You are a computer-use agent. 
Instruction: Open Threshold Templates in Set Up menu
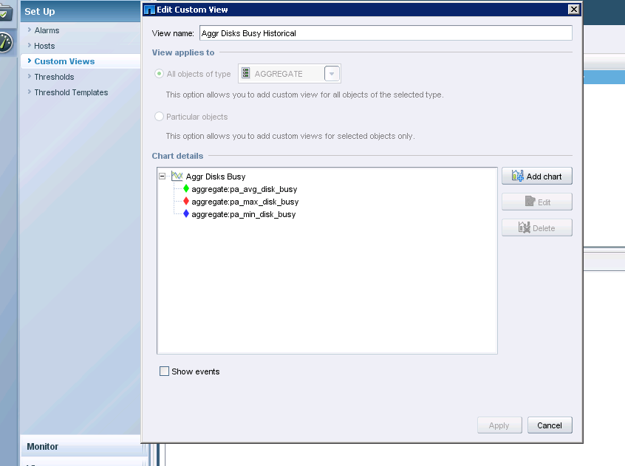pyautogui.click(x=71, y=92)
